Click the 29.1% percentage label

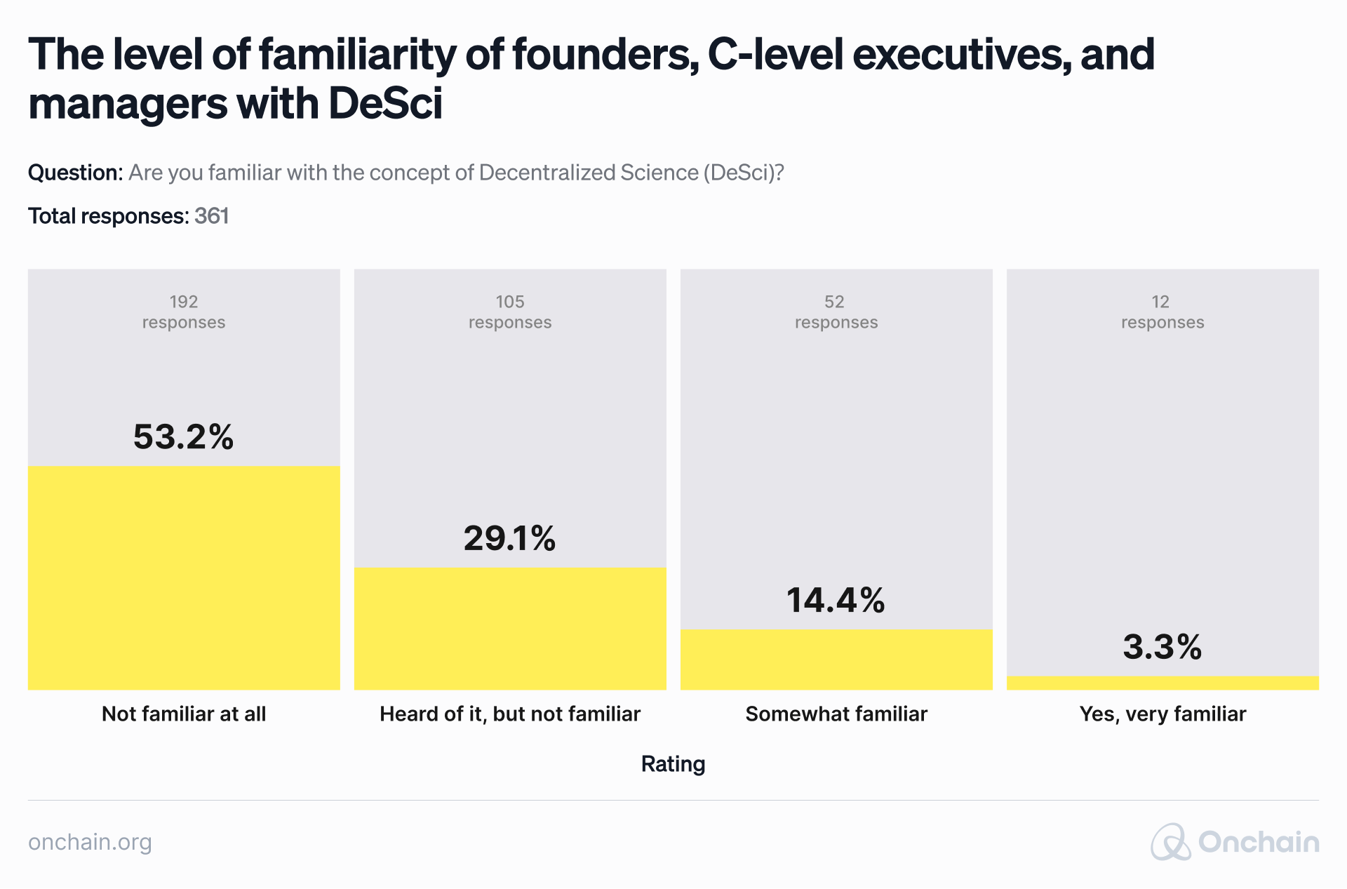point(510,538)
